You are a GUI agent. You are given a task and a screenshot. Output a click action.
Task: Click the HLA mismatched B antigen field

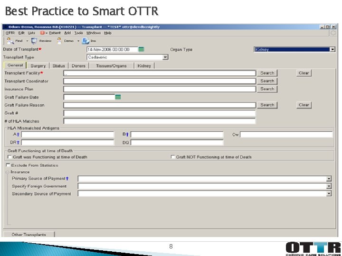pos(177,135)
